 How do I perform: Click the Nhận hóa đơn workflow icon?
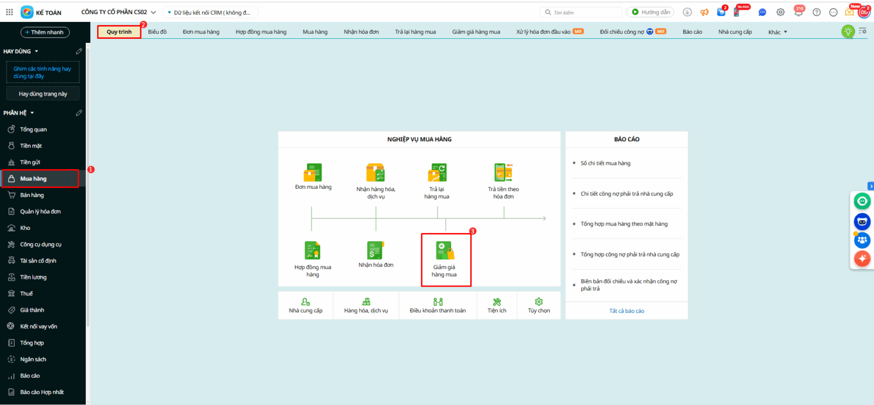pos(375,251)
